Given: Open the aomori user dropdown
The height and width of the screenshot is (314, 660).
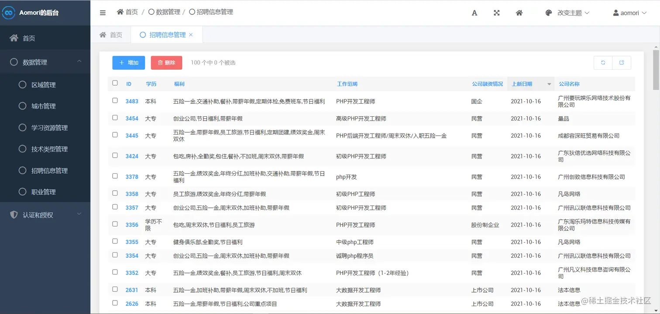Looking at the screenshot, I should (x=629, y=13).
